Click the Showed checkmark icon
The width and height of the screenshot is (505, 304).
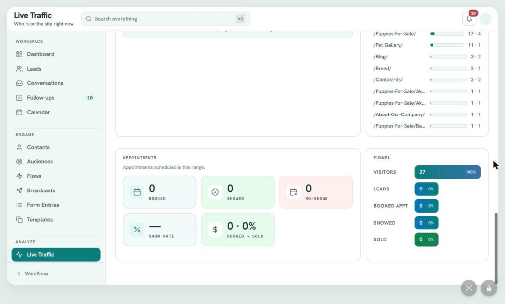coord(215,192)
